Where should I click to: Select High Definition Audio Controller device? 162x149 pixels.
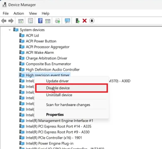[x=52, y=70]
